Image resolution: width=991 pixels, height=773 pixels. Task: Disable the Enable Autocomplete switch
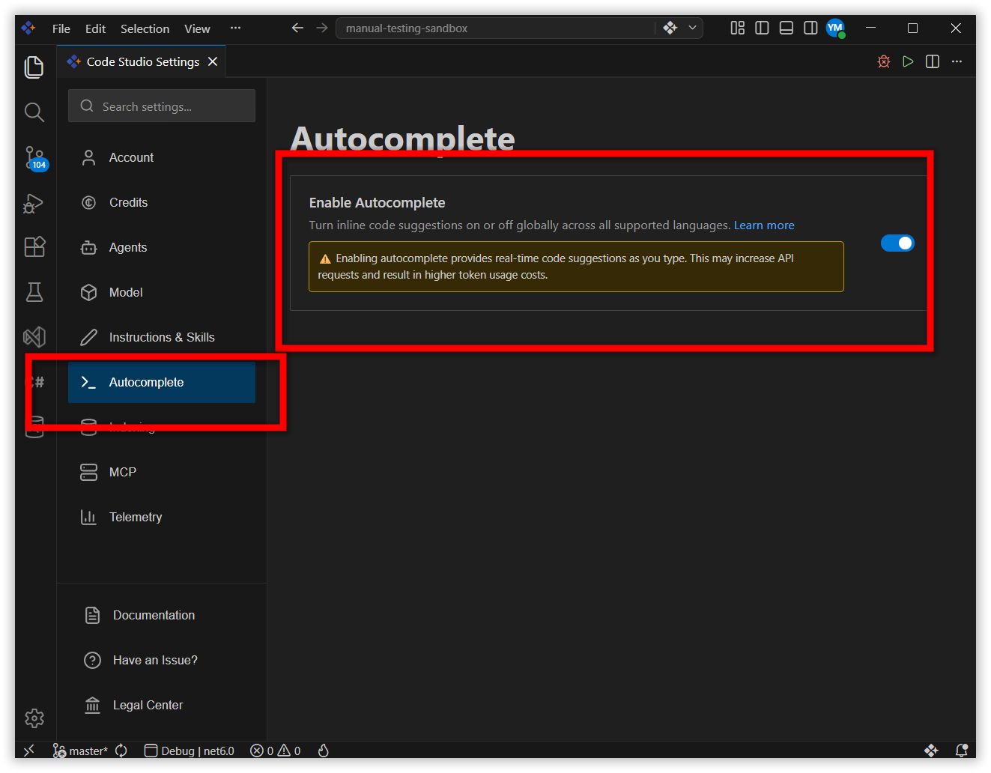(x=897, y=243)
